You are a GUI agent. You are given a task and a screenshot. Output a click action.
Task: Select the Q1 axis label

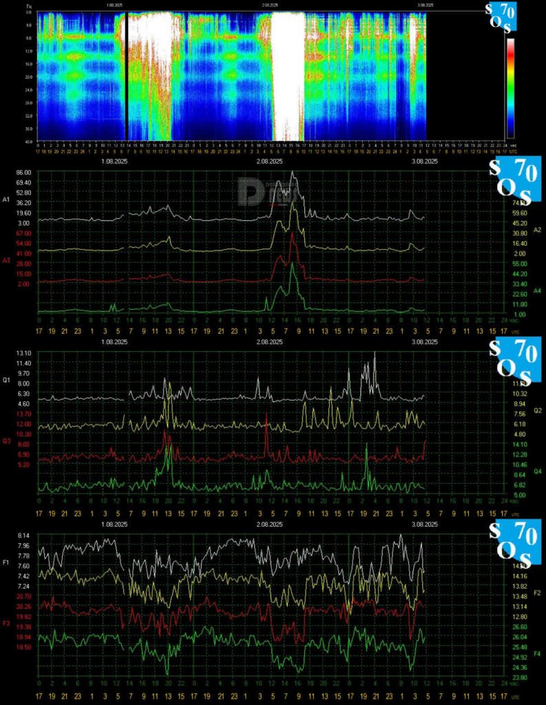pyautogui.click(x=6, y=380)
